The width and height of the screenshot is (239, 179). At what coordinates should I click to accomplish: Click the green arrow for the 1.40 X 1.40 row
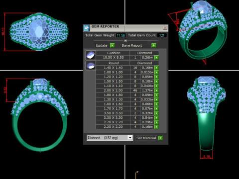(x=156, y=68)
